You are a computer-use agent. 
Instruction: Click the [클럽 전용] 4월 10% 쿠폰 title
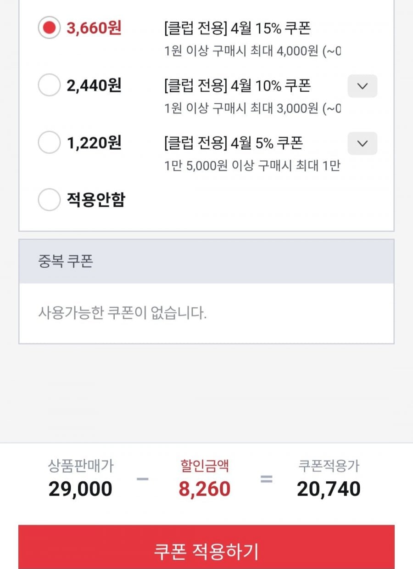pyautogui.click(x=237, y=86)
